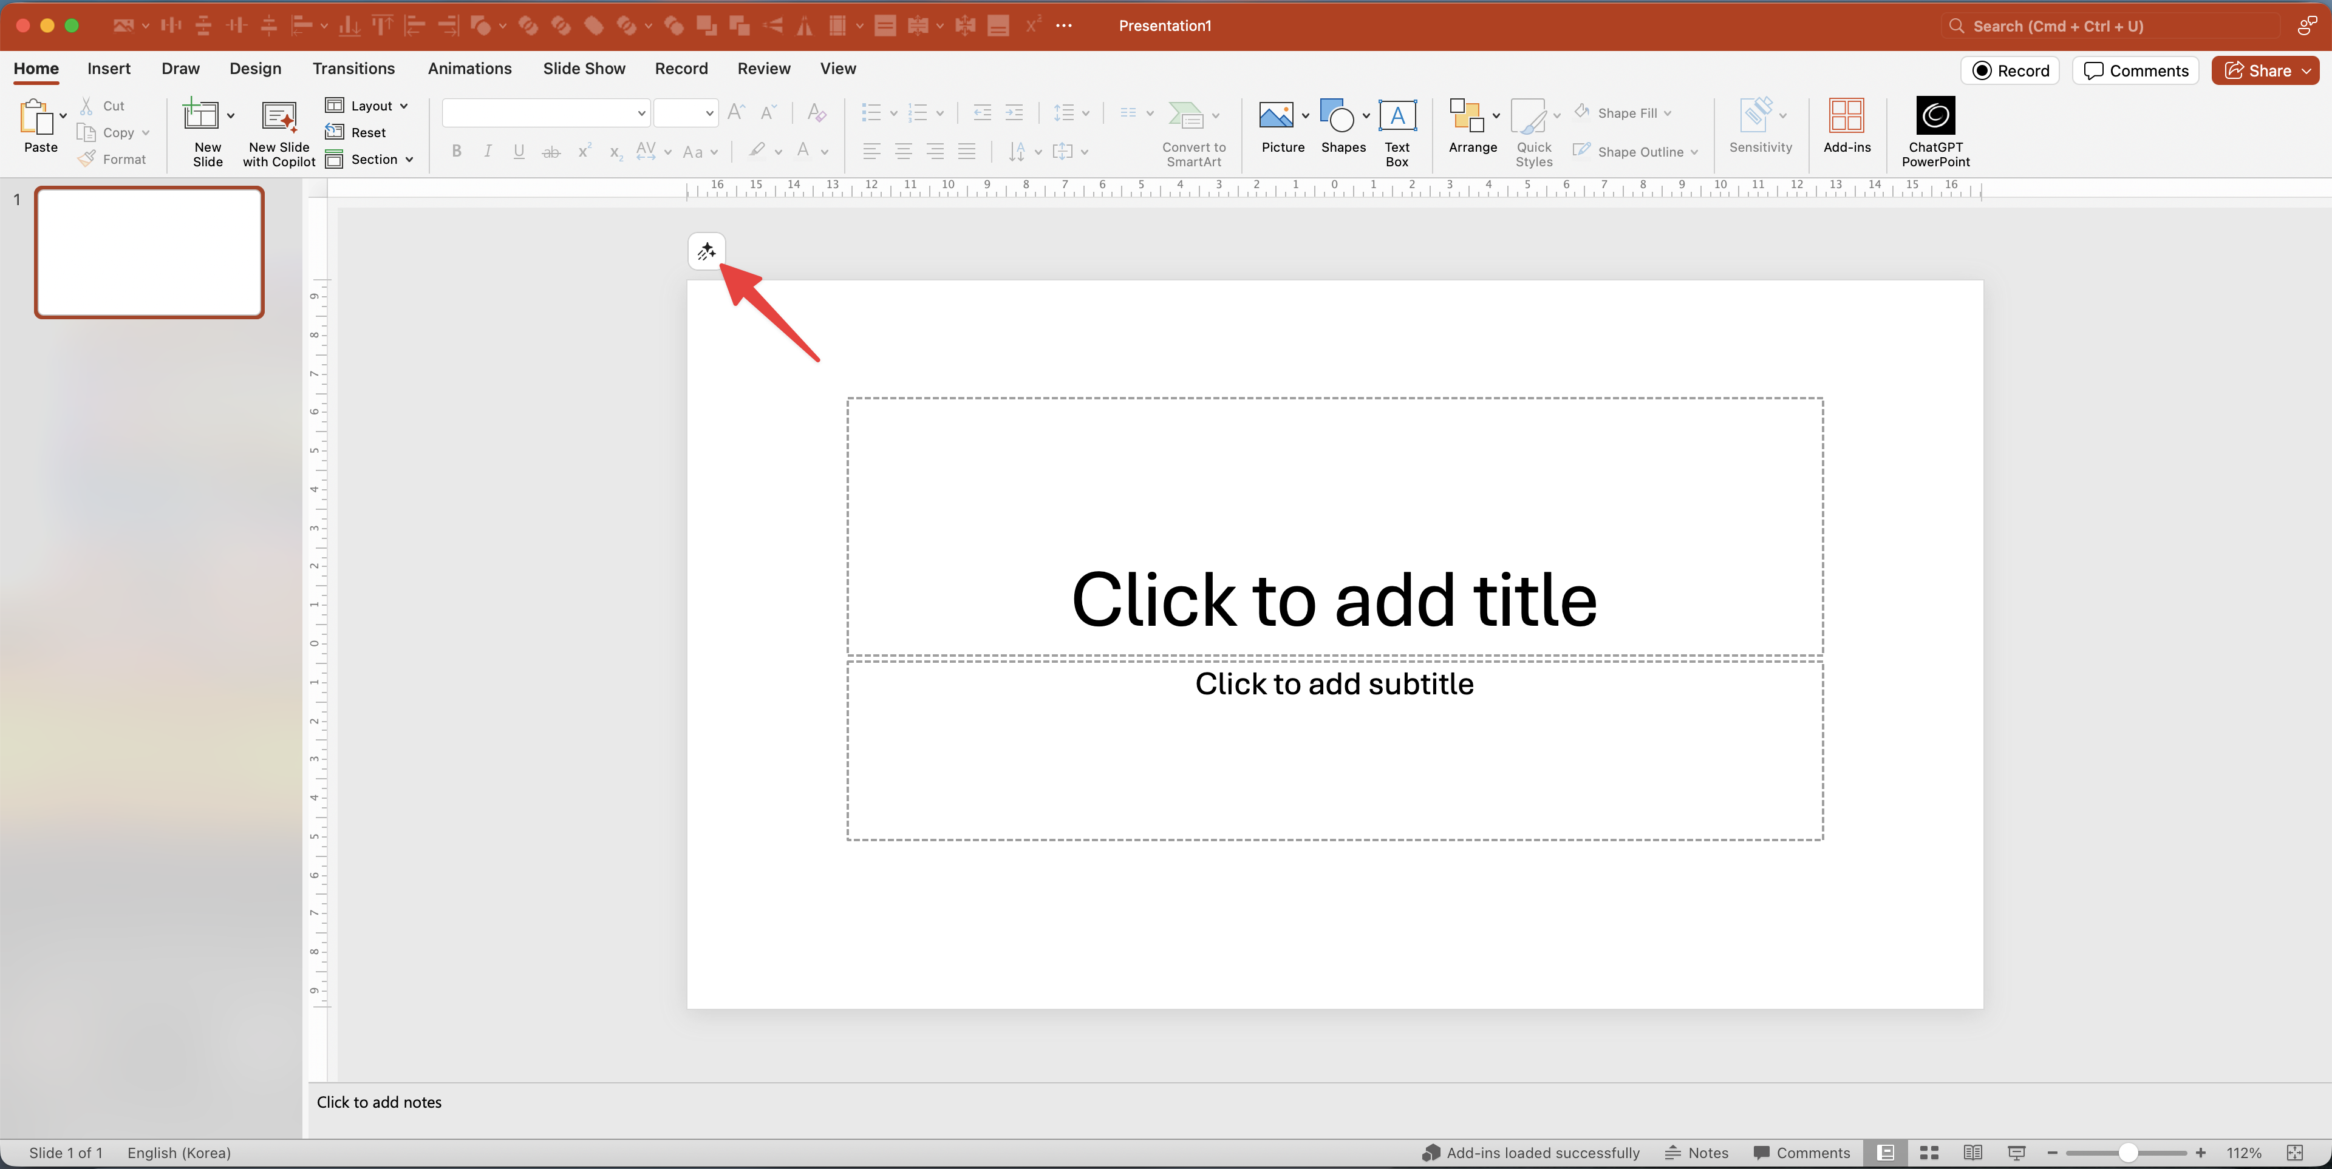Click Convert to SmartArt
Image resolution: width=2332 pixels, height=1169 pixels.
1193,133
